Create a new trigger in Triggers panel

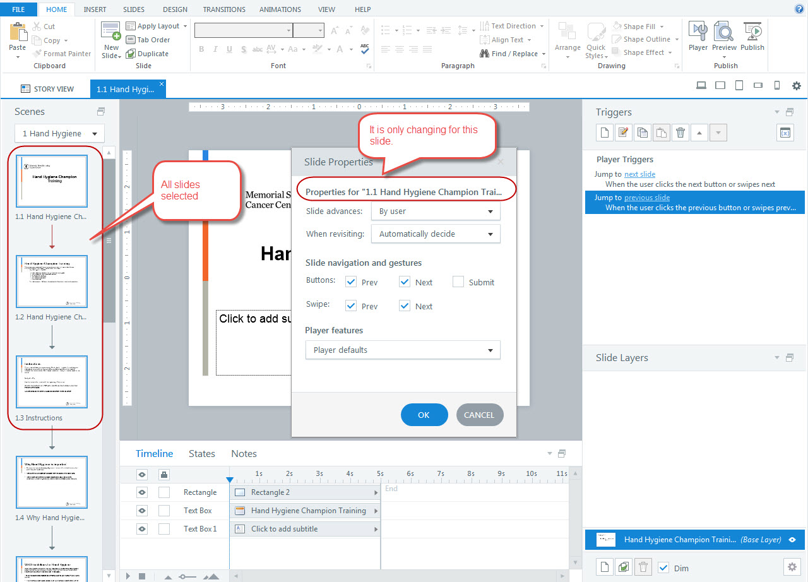[605, 133]
